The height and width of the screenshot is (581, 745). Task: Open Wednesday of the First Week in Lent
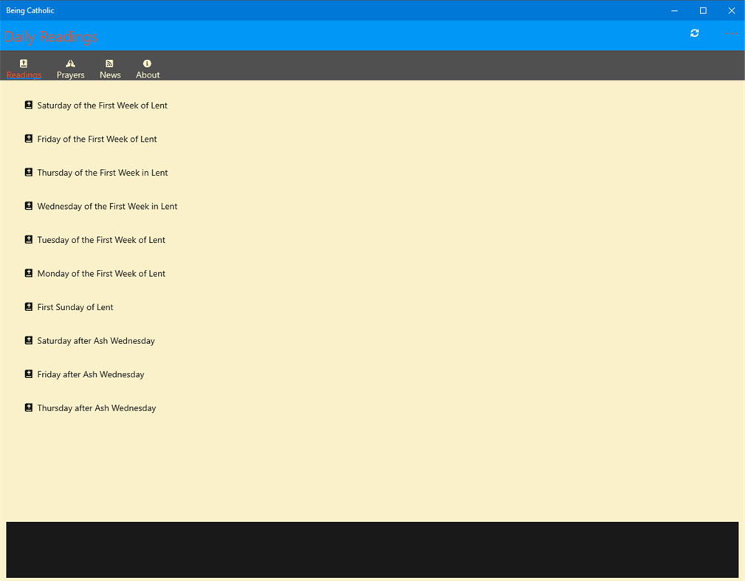pyautogui.click(x=107, y=206)
